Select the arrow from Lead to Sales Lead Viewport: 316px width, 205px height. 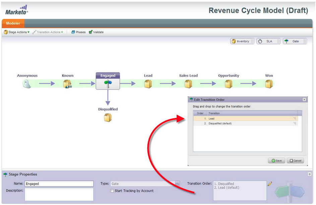pyautogui.click(x=168, y=83)
